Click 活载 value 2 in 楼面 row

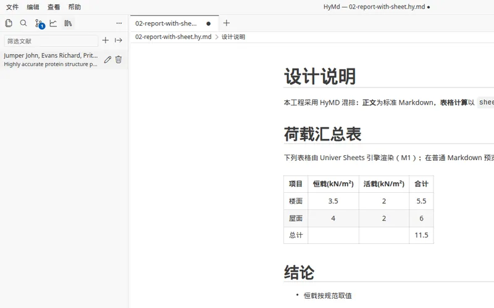[384, 201]
